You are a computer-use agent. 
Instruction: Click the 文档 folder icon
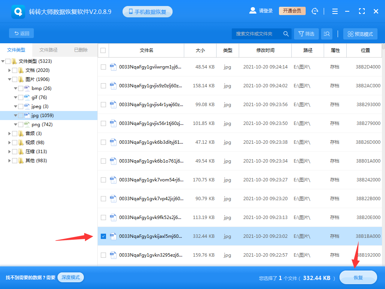21,70
